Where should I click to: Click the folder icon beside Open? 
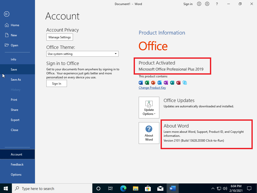point(7,45)
